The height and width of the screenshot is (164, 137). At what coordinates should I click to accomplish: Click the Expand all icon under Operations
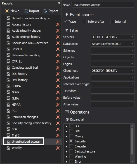(x=67, y=119)
